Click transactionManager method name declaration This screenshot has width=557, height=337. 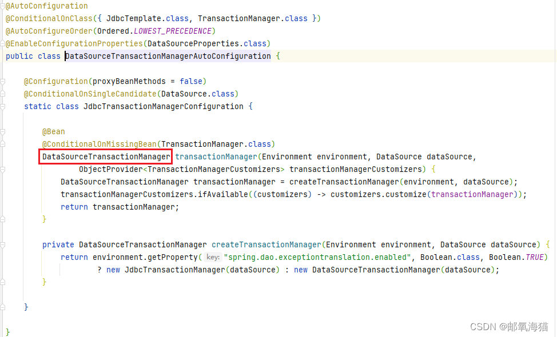point(216,157)
